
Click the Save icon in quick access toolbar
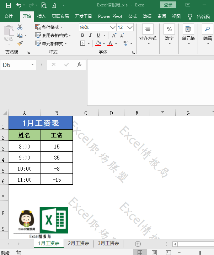point(9,5)
